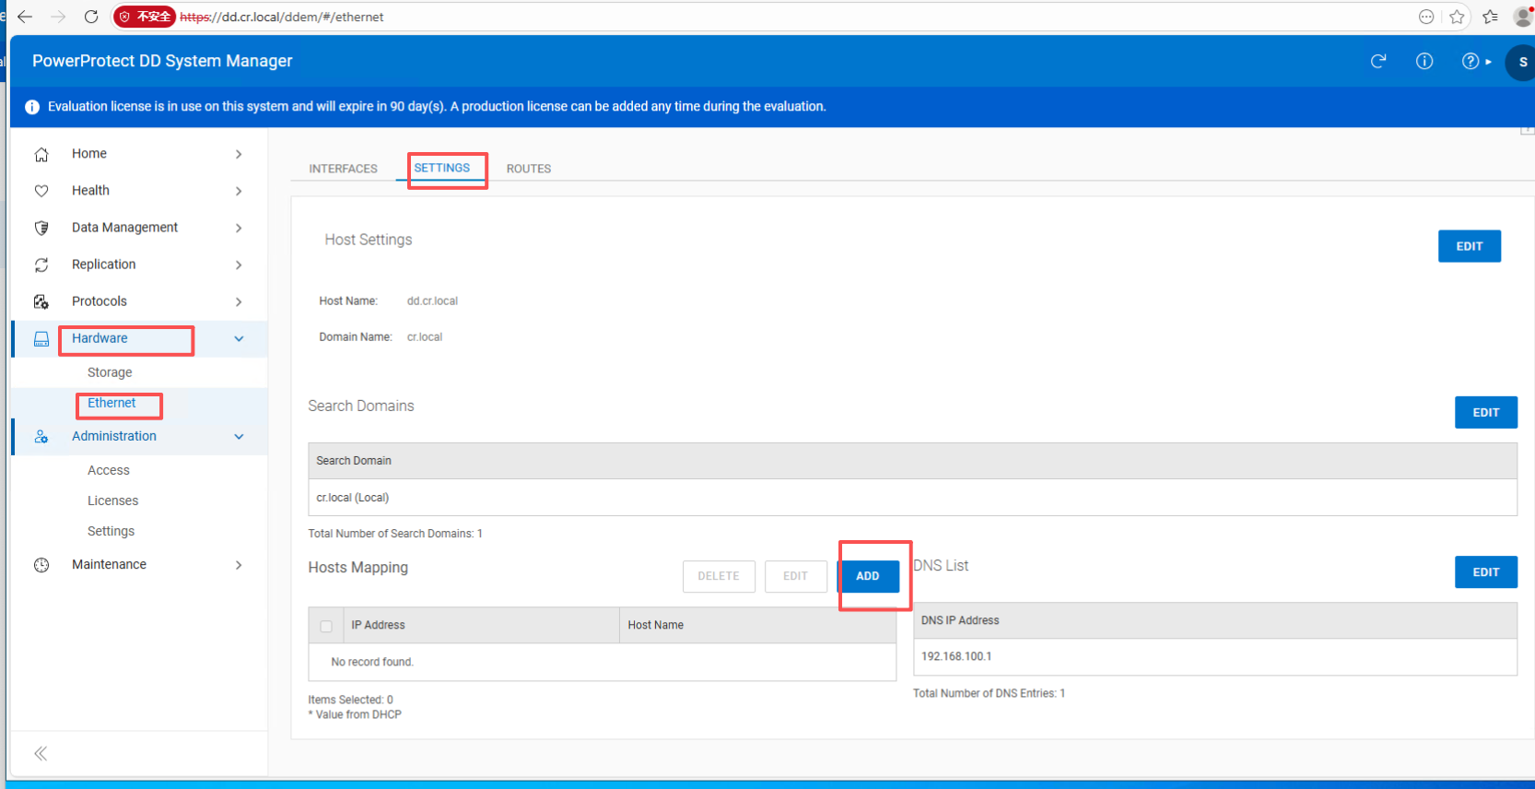Expand the Replication chevron

(x=239, y=265)
